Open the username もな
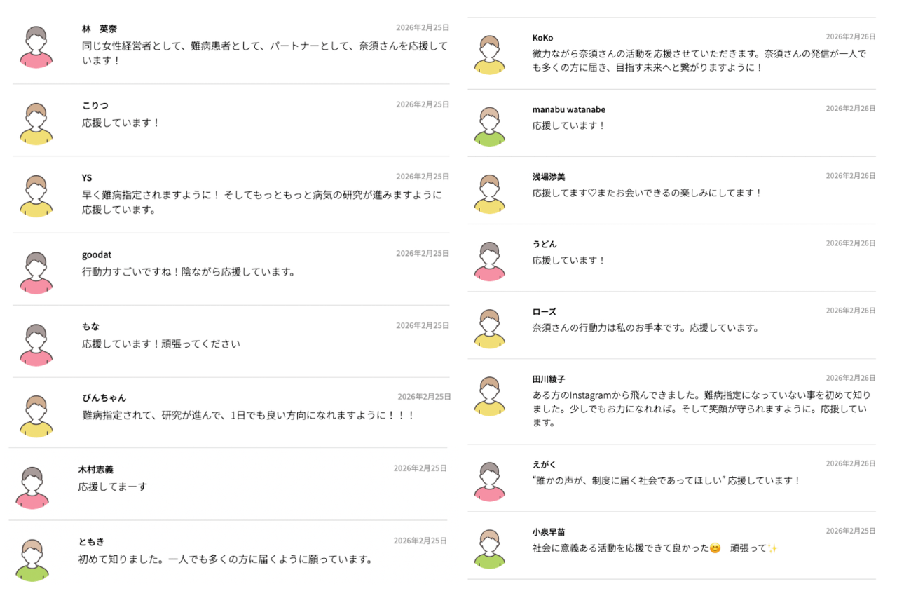Image resolution: width=897 pixels, height=598 pixels. coord(90,327)
